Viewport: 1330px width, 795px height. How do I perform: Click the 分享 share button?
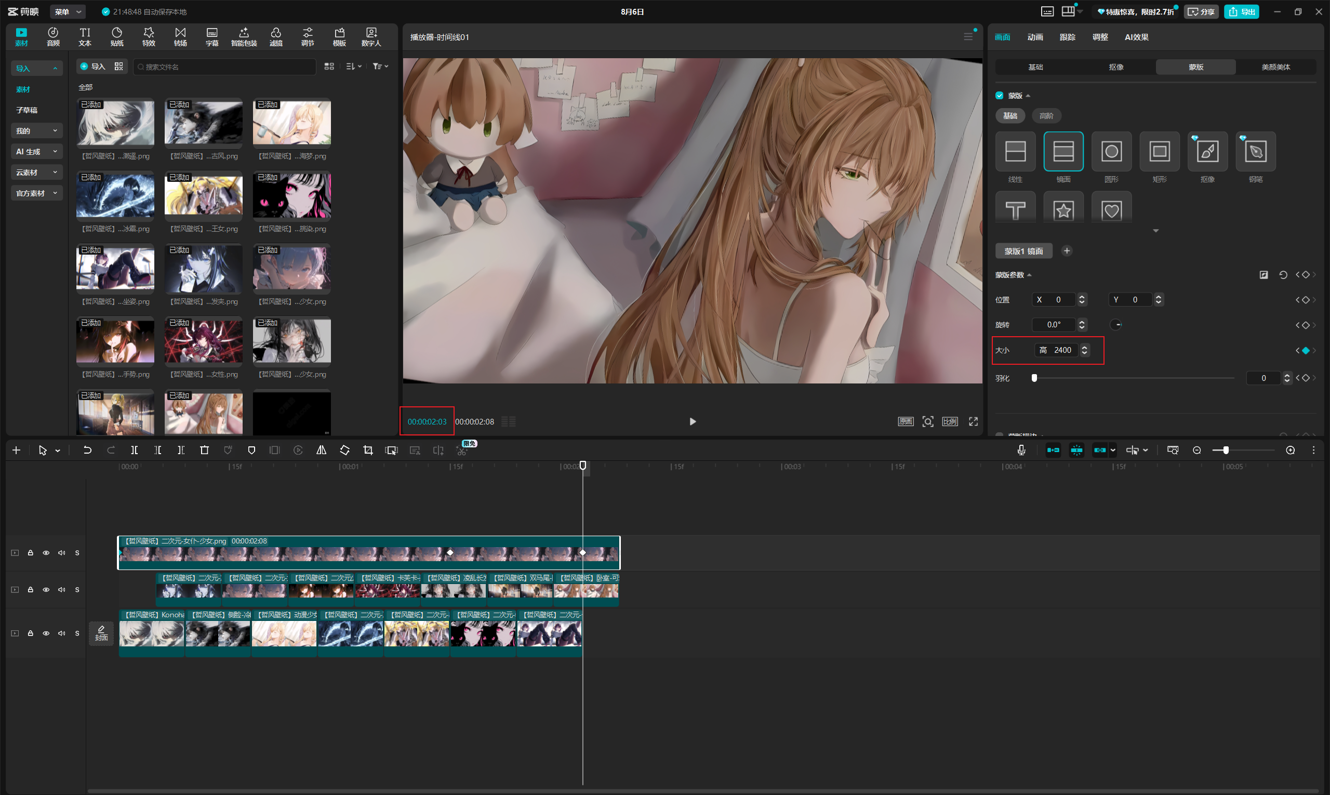pos(1202,12)
